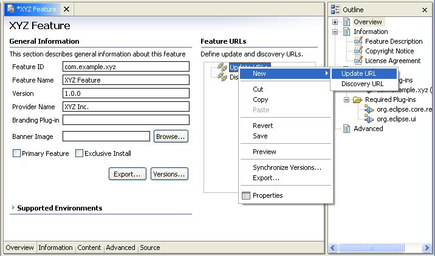Click the Required Plug-ins folder icon
The height and width of the screenshot is (256, 435).
point(358,99)
